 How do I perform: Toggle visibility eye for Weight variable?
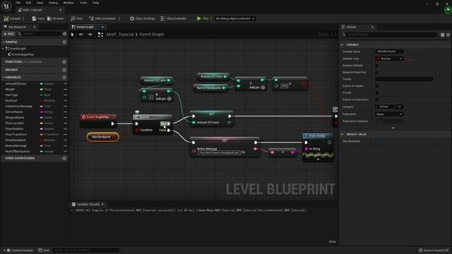click(65, 90)
